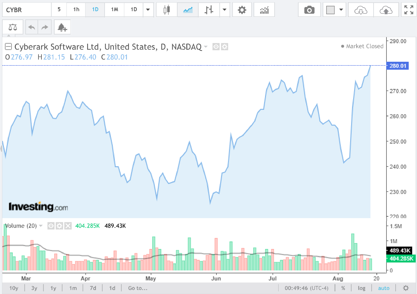Set range to 1y
The image size is (417, 294).
click(x=53, y=288)
